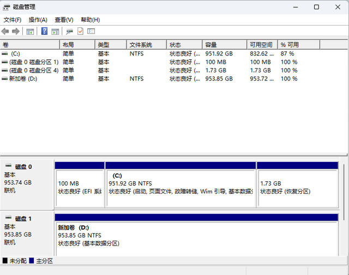
Task: Sort by the 可用空间 column header
Action: click(262, 45)
